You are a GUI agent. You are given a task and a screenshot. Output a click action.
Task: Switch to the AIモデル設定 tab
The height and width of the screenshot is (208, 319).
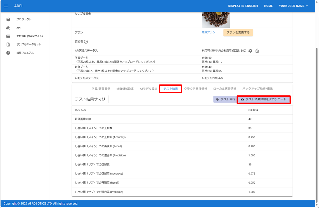pos(149,89)
